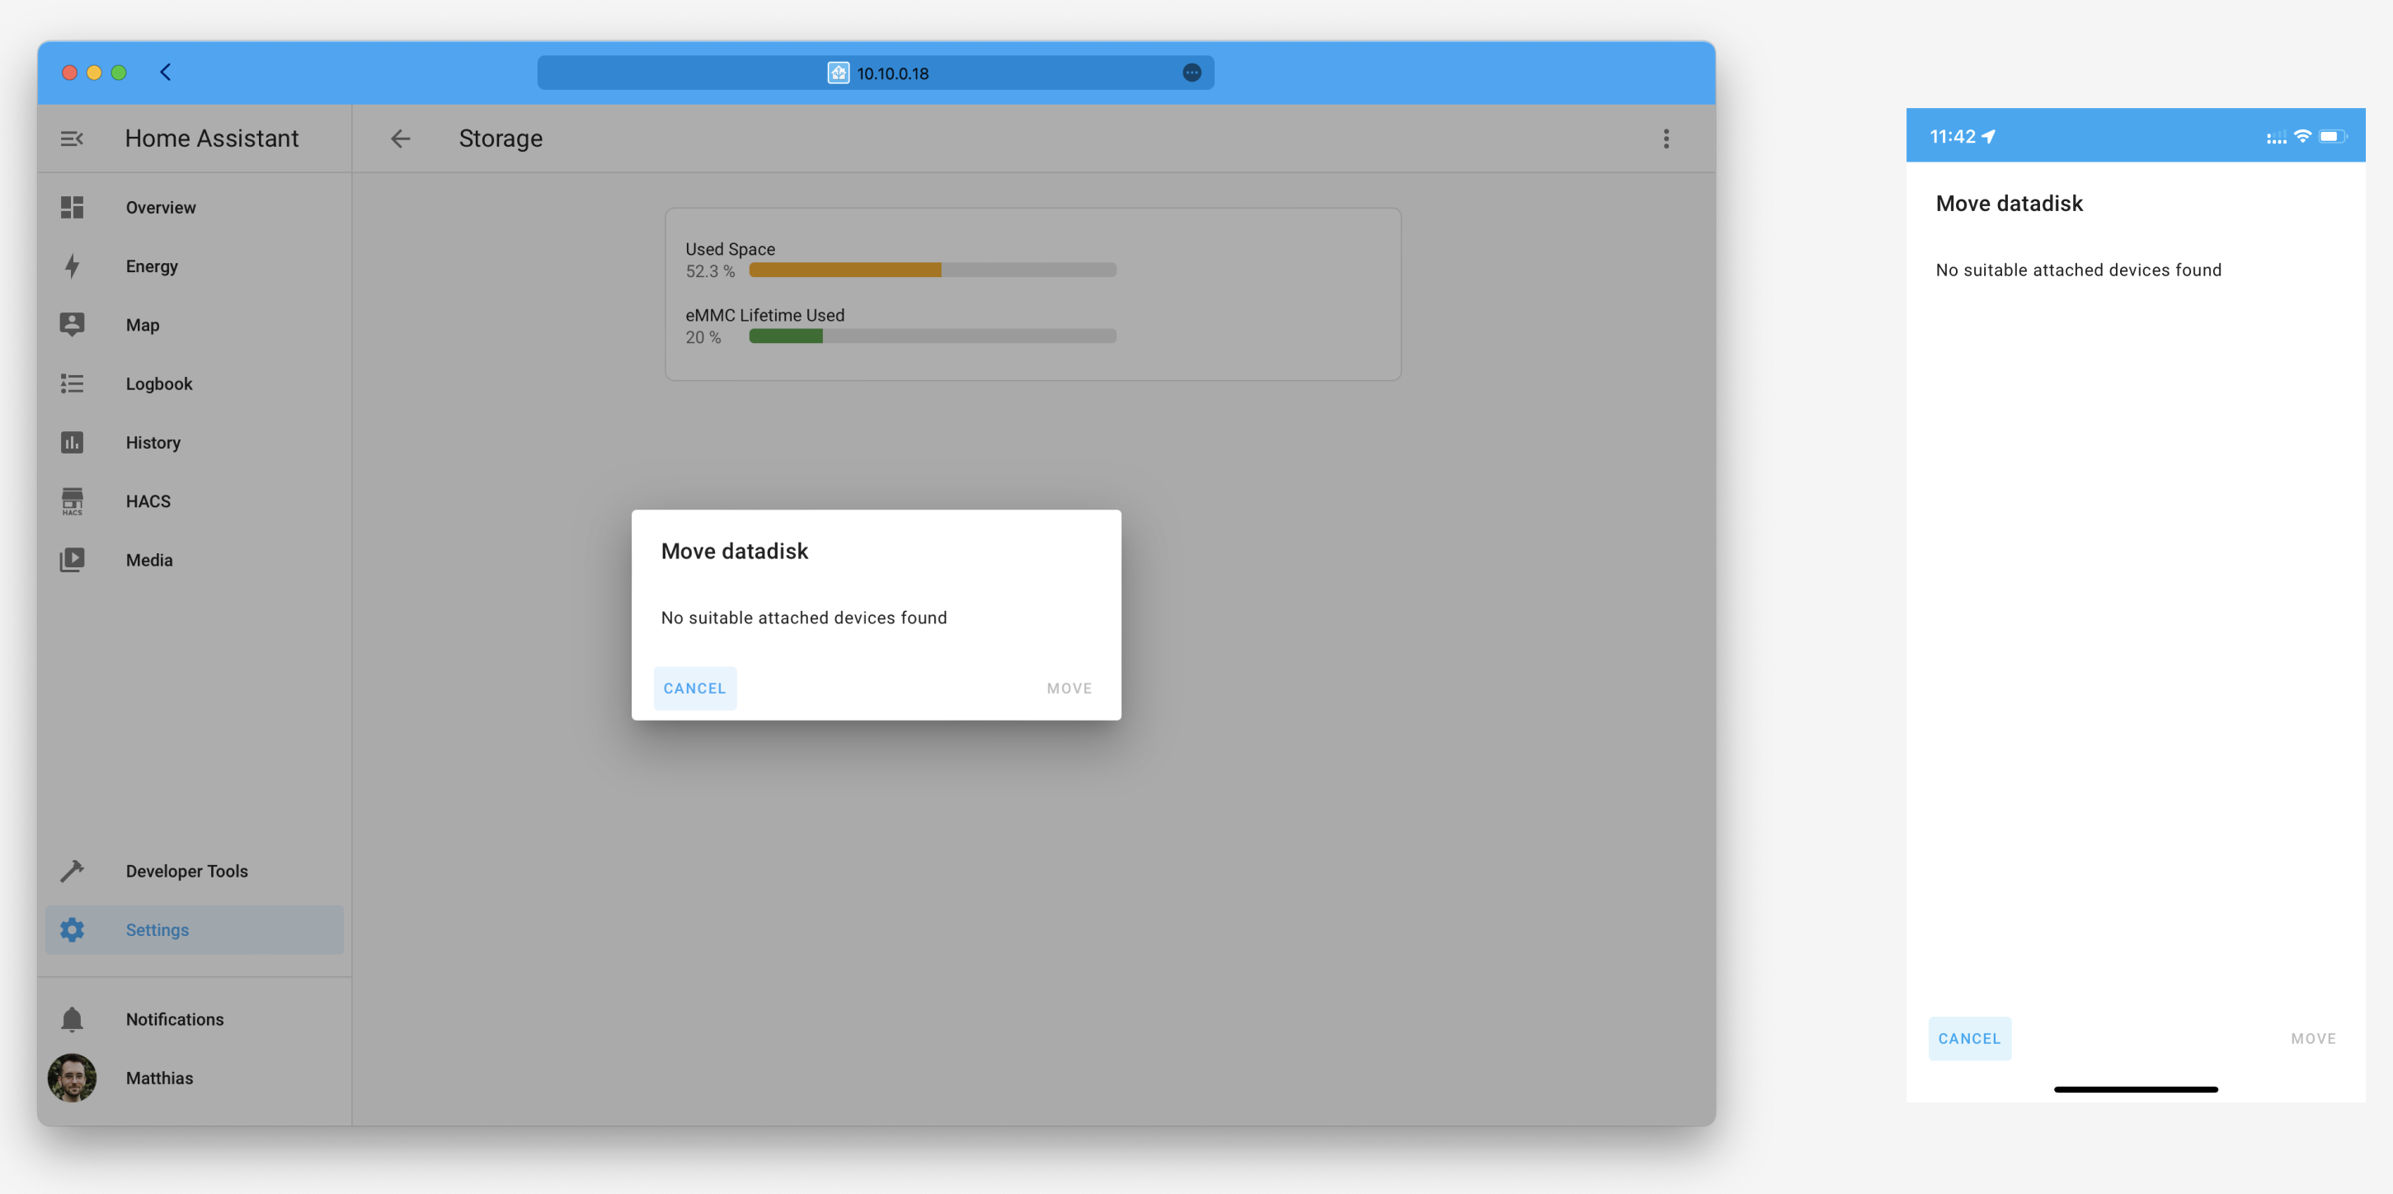2393x1194 pixels.
Task: Collapse the sidebar with hamburger icon
Action: click(x=72, y=139)
